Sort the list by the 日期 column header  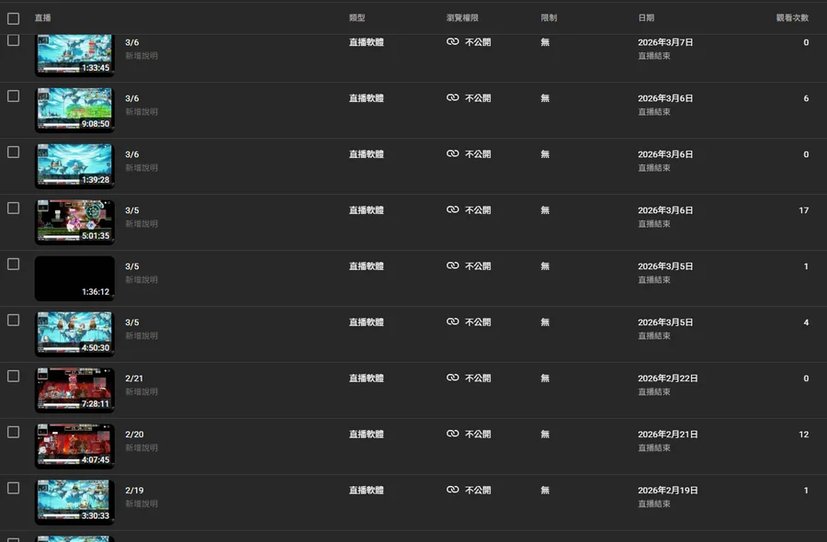646,18
